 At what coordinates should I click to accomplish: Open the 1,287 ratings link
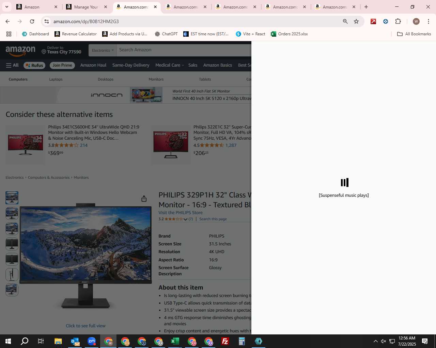pos(231,145)
